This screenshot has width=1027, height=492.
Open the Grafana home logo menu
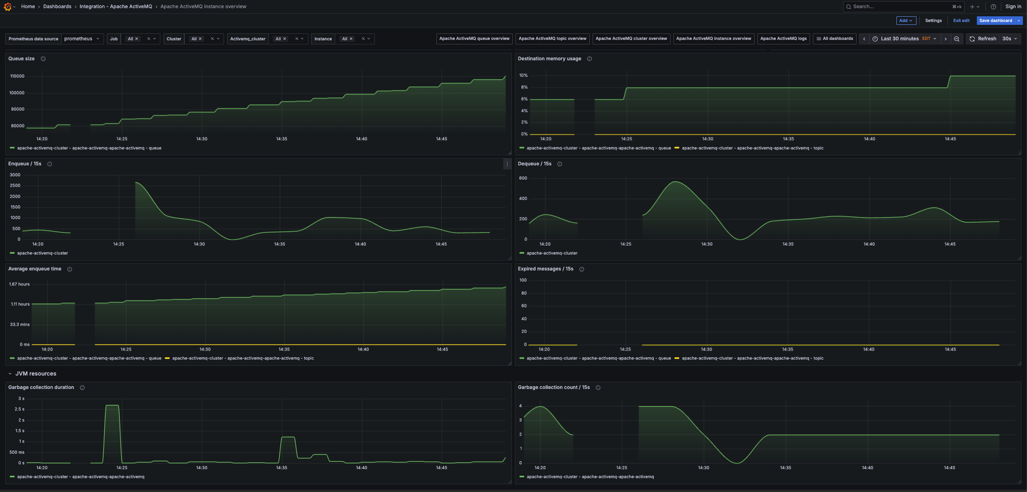coord(7,7)
